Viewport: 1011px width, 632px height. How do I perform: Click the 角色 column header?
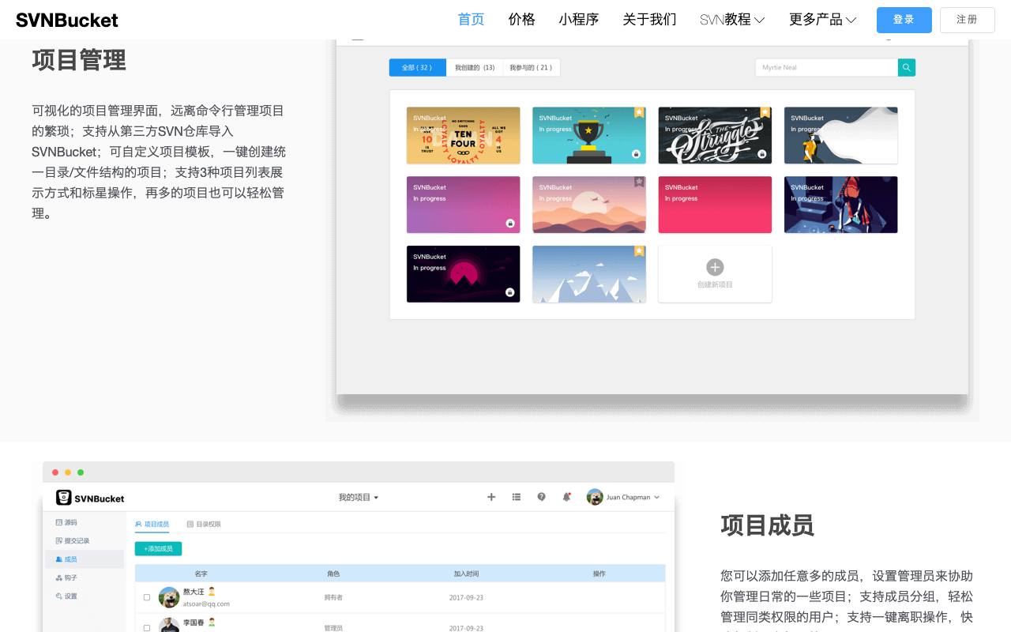(x=333, y=574)
